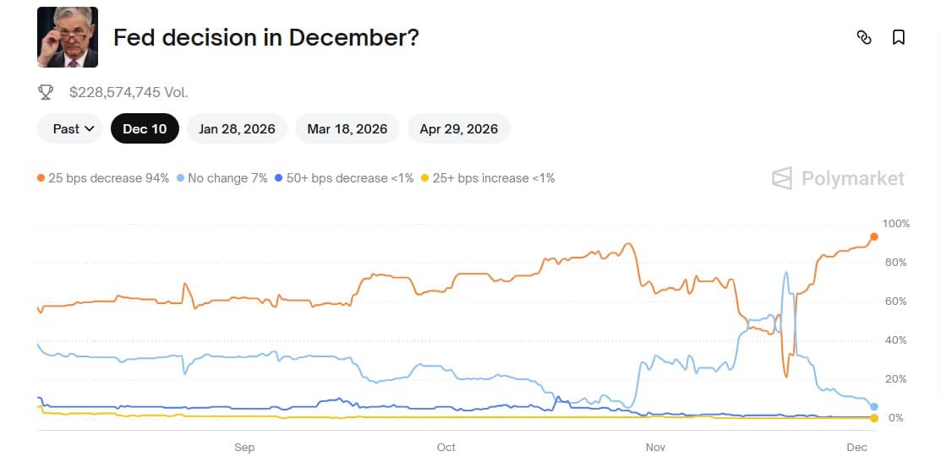This screenshot has height=462, width=941.
Task: Click the Fed decision in December title
Action: coord(265,38)
